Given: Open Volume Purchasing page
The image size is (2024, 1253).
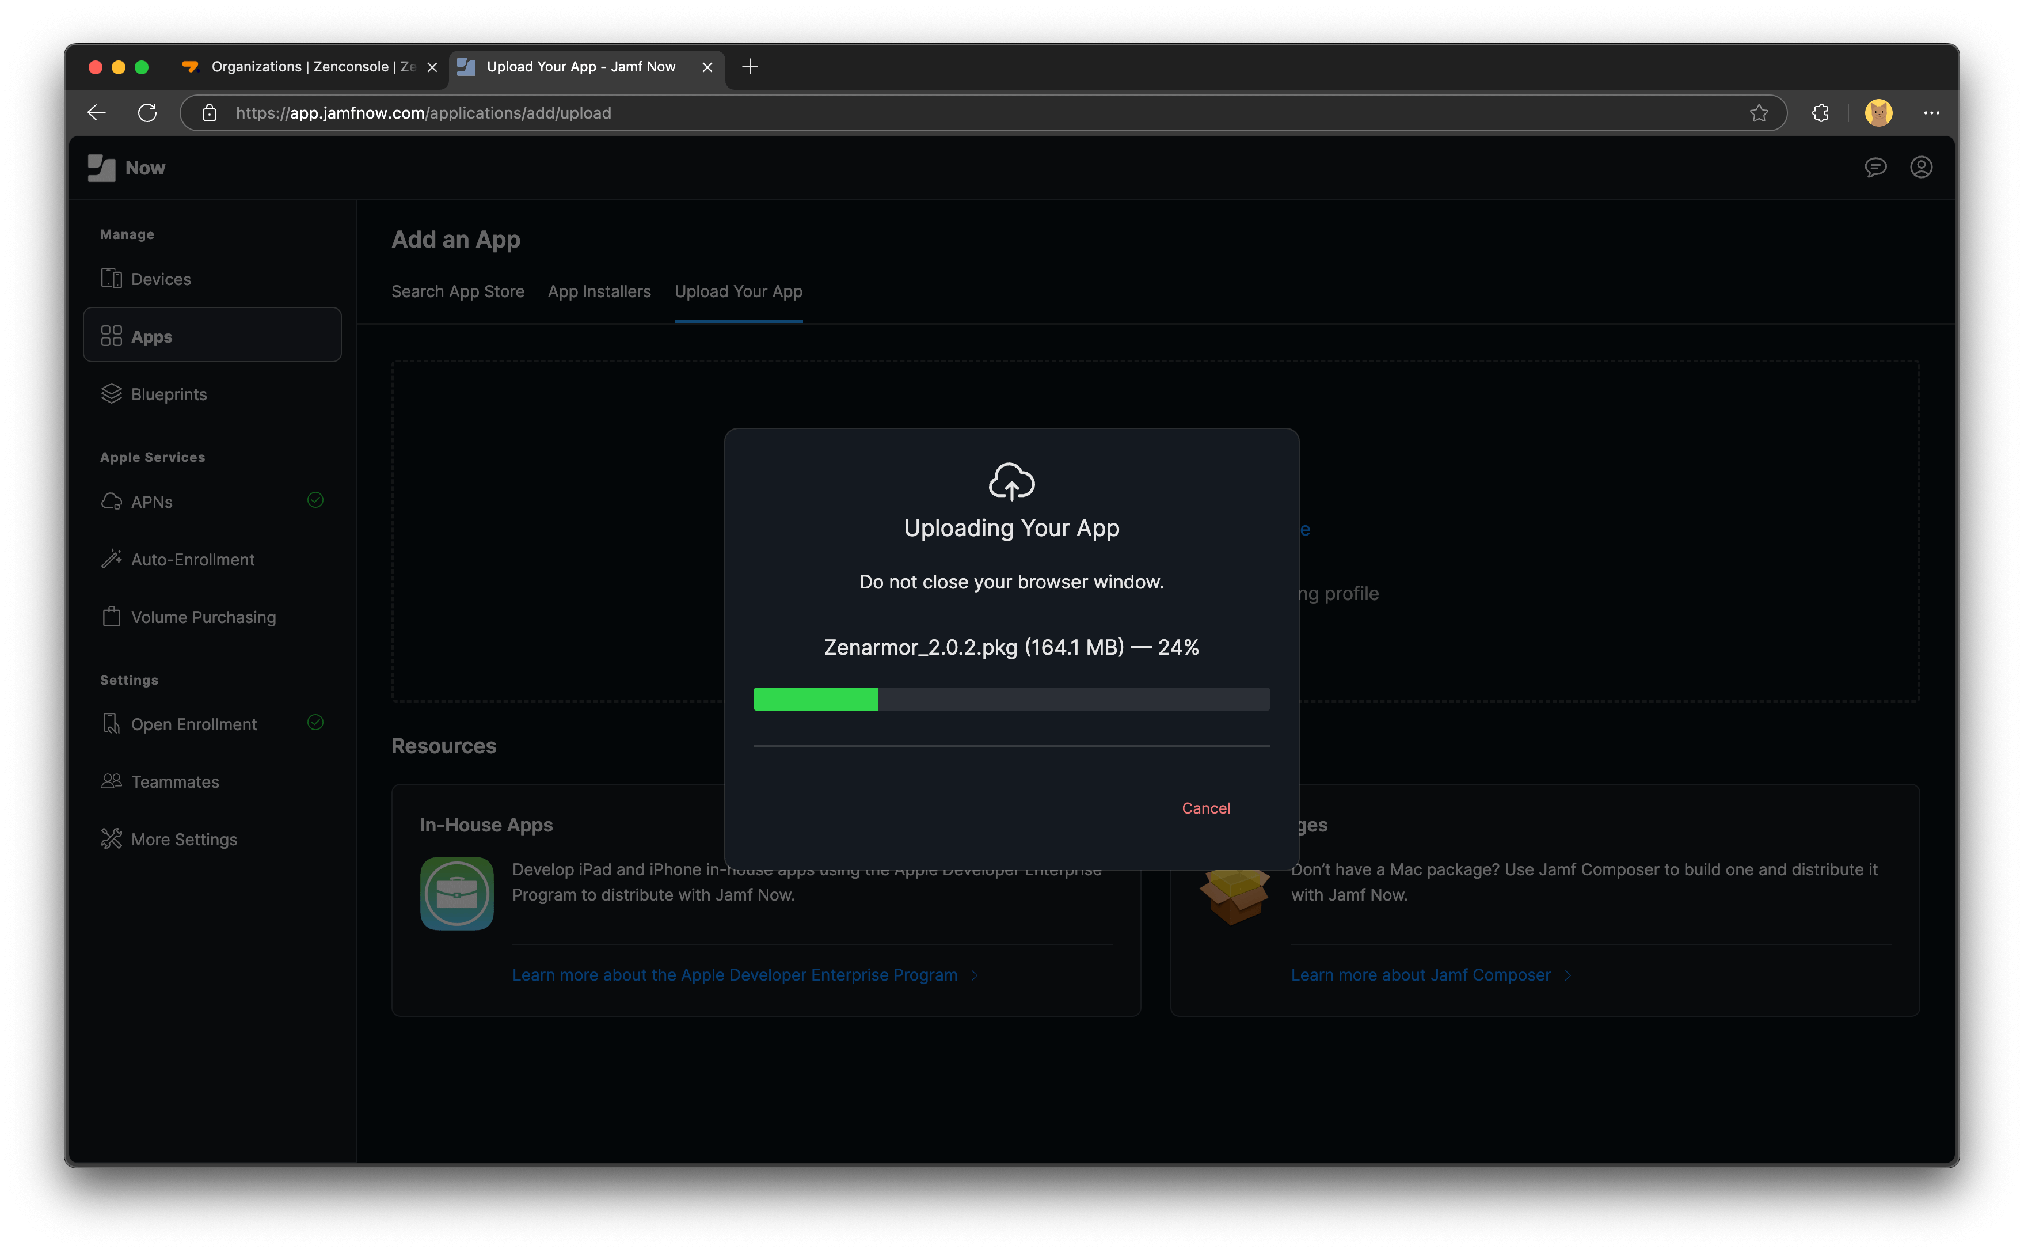Looking at the screenshot, I should point(203,617).
